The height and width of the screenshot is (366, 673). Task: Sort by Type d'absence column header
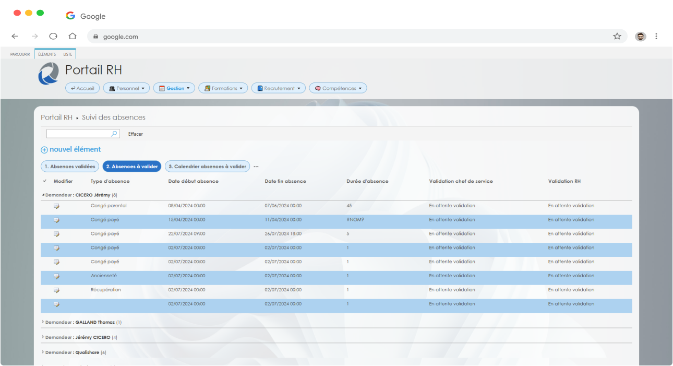[x=110, y=181]
